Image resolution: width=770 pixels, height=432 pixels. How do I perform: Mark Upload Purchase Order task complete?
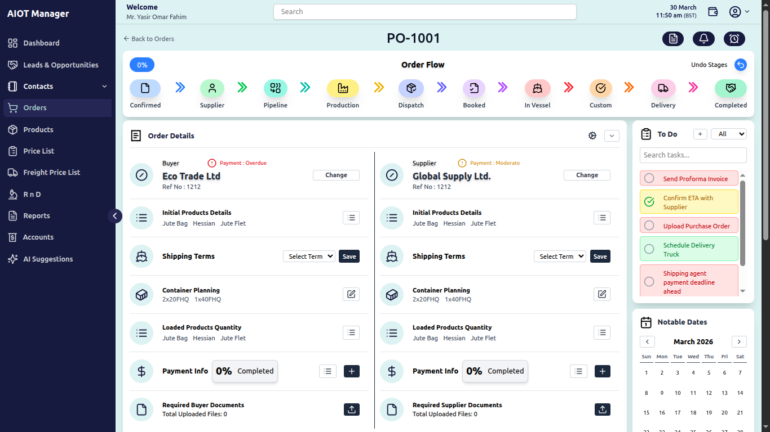click(x=649, y=226)
